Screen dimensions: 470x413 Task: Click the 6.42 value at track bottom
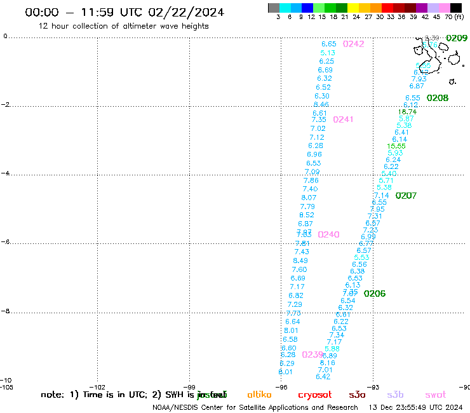coord(323,377)
